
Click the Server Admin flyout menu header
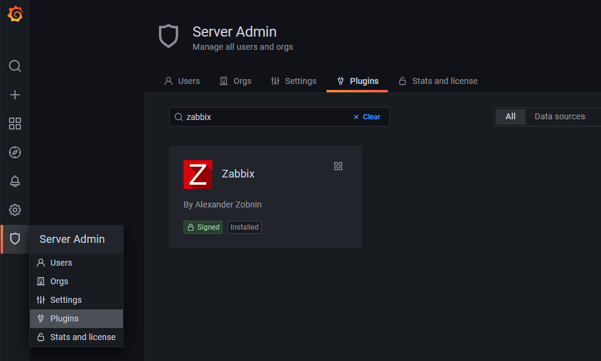pyautogui.click(x=76, y=239)
